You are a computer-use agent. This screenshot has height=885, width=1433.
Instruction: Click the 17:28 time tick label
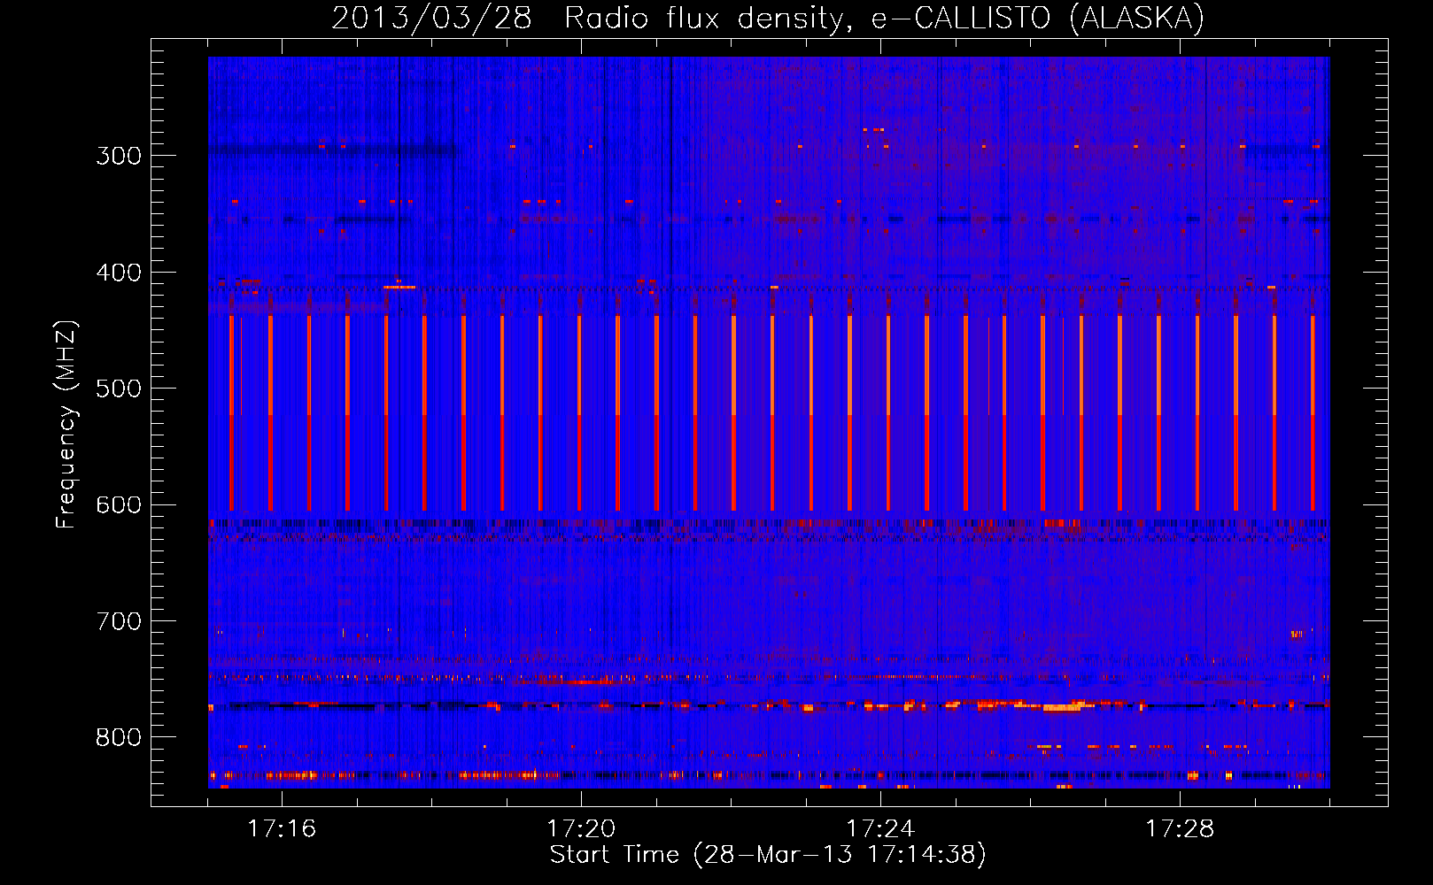pos(1180,828)
